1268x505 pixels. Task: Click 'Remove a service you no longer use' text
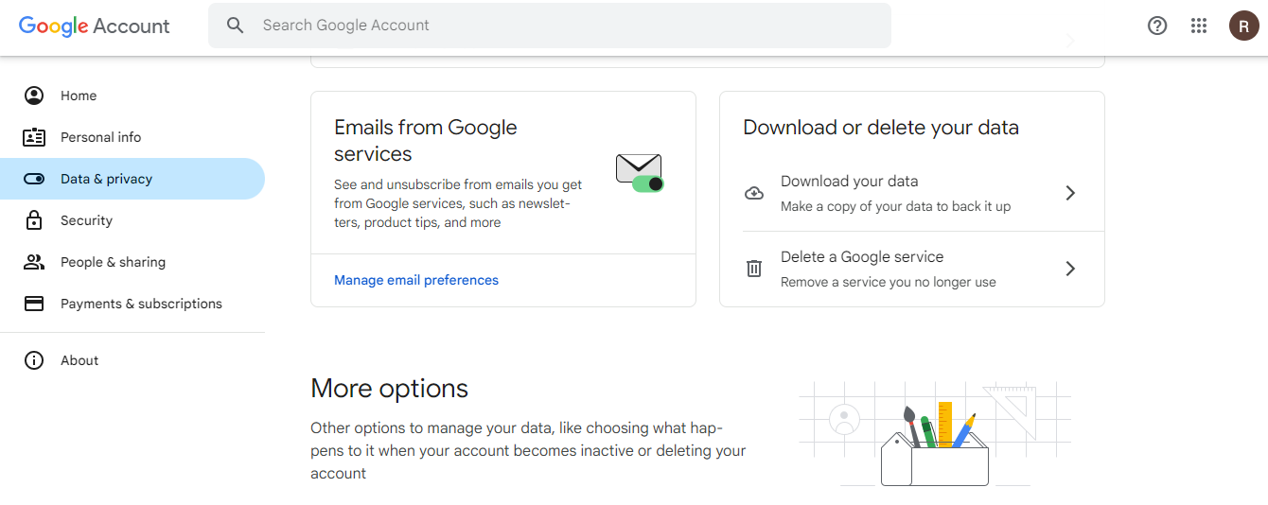tap(889, 282)
